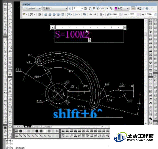Click the S=100M2 text in editor
158x149 pixels.
point(72,34)
